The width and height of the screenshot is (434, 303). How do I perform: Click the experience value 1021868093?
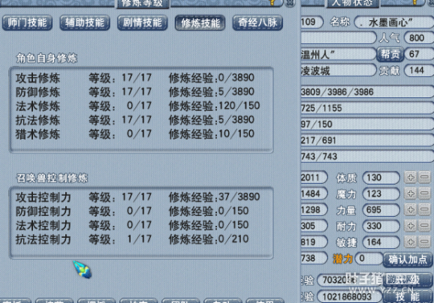(349, 297)
